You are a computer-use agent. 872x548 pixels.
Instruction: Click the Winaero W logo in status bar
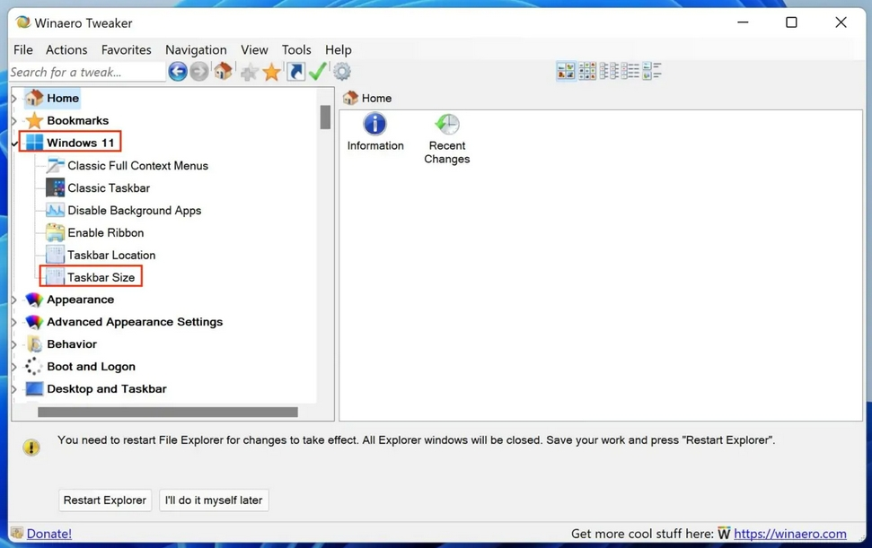[x=724, y=534]
